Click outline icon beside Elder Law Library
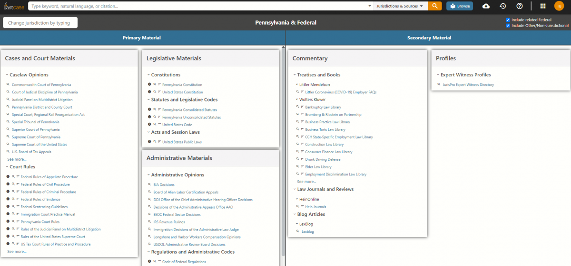The width and height of the screenshot is (571, 266). click(x=303, y=167)
